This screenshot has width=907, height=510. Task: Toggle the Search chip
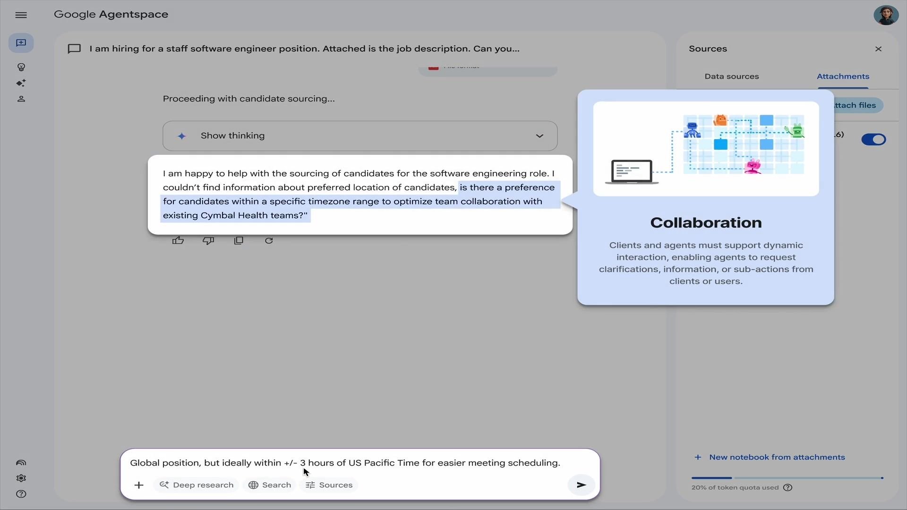coord(269,485)
